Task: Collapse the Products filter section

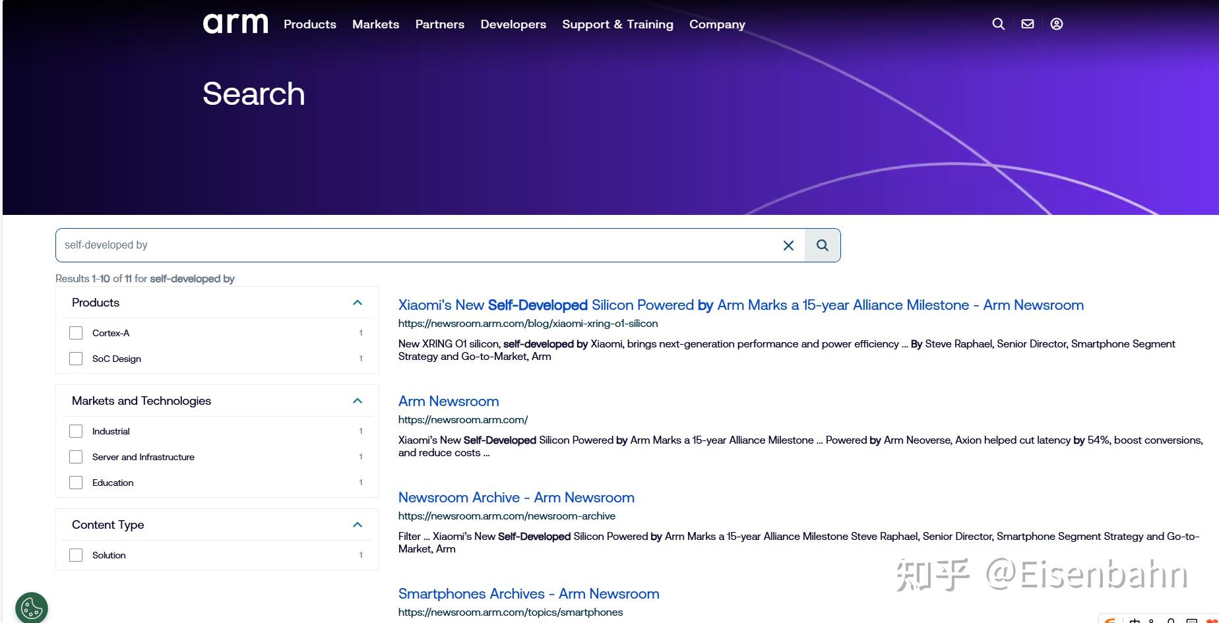Action: 358,303
